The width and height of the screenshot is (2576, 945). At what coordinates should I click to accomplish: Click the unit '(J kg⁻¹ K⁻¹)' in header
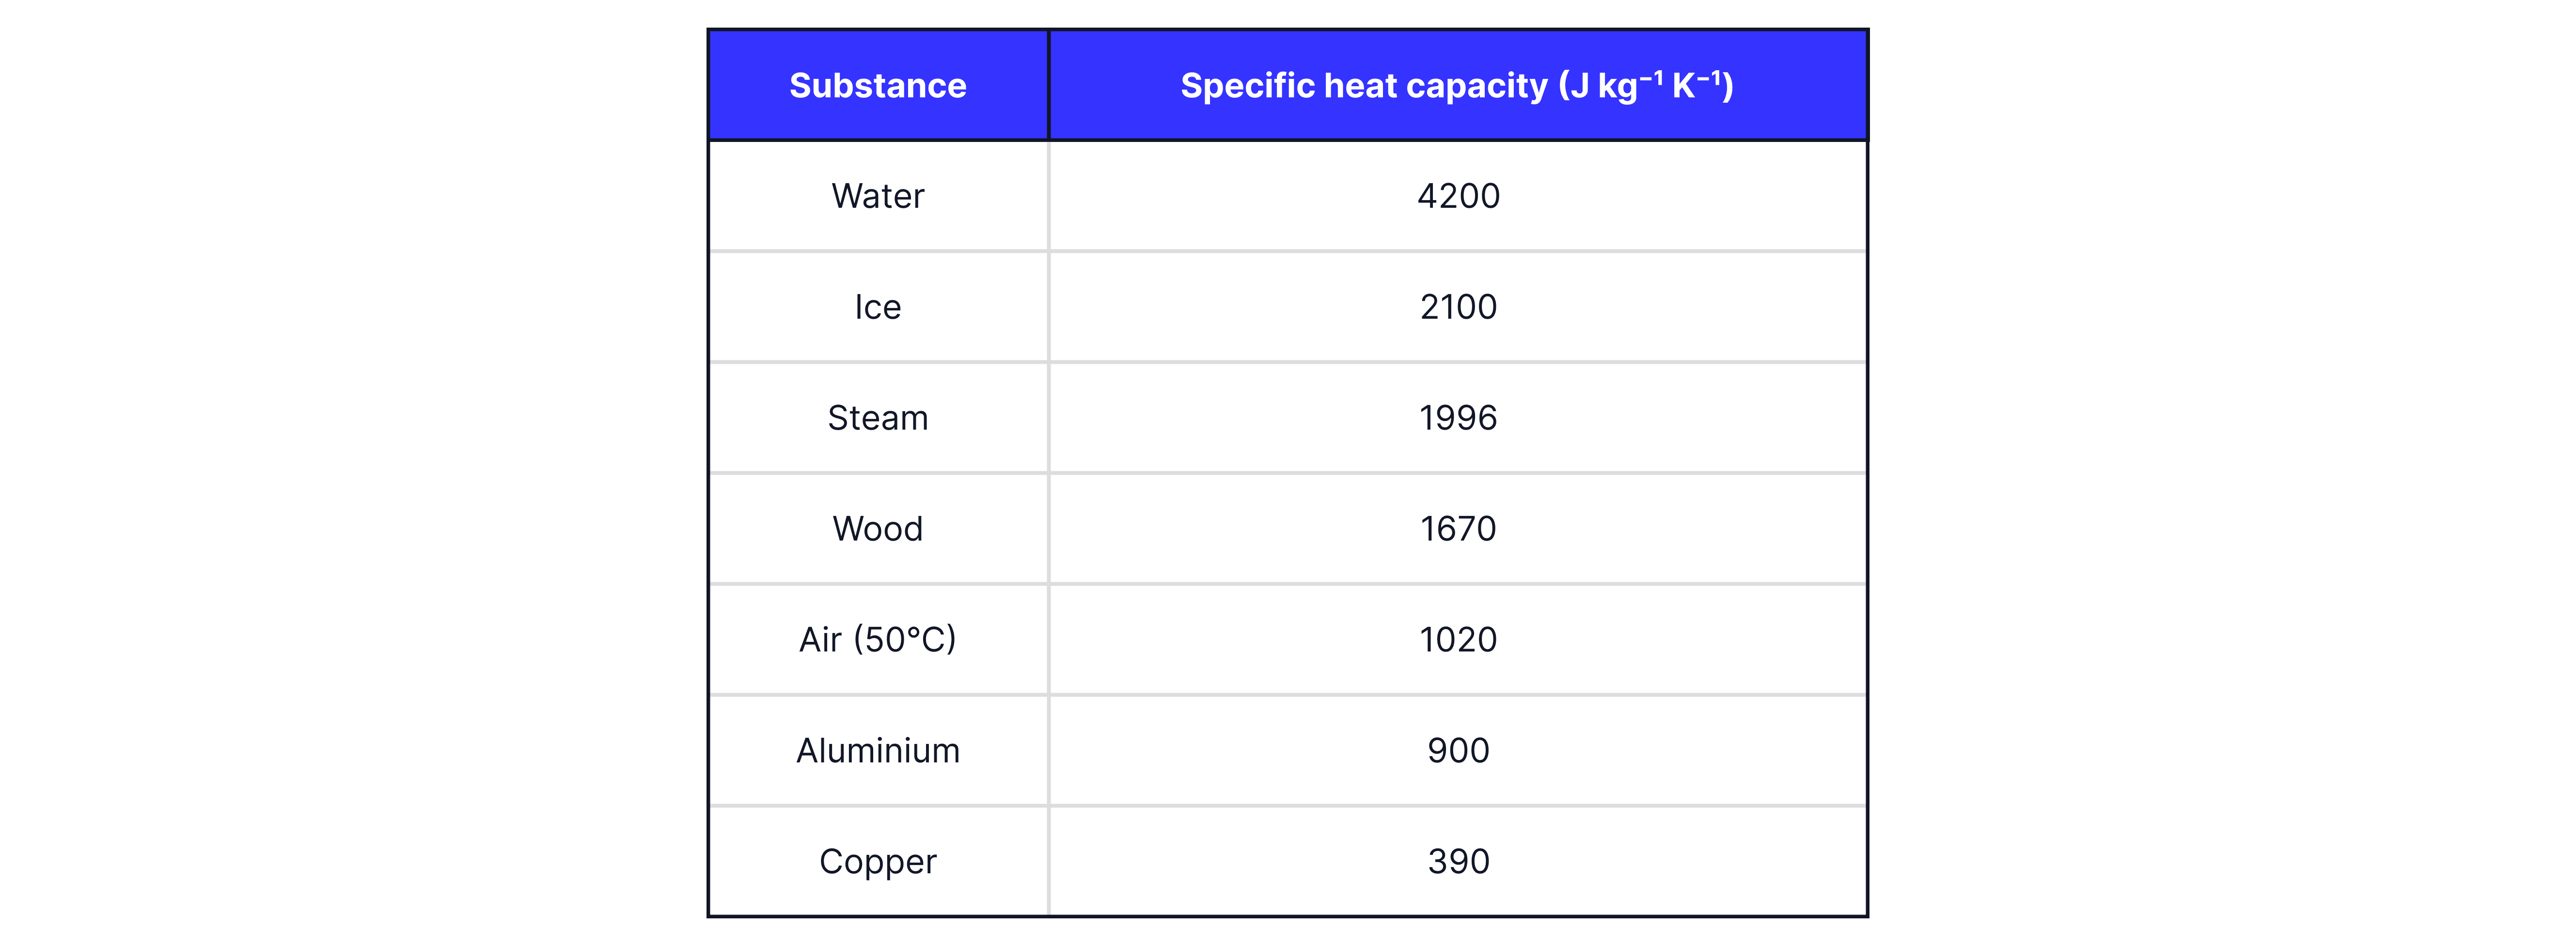click(x=1645, y=86)
